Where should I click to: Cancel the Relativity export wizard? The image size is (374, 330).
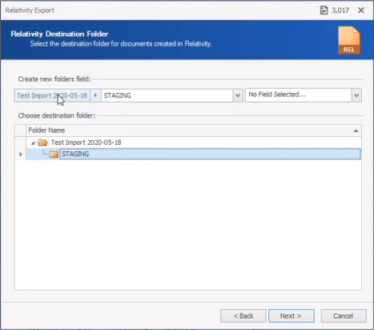[x=344, y=316]
